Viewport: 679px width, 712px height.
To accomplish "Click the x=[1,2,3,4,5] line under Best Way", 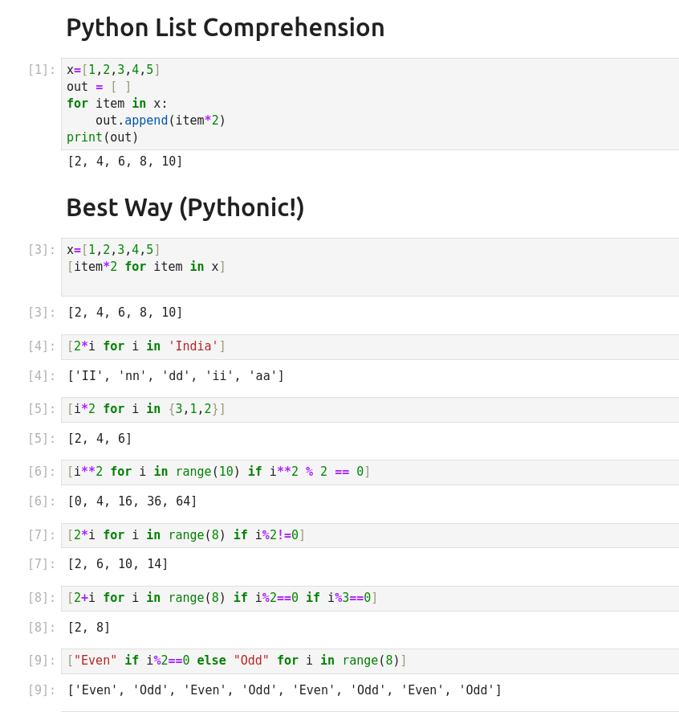I will pyautogui.click(x=113, y=250).
